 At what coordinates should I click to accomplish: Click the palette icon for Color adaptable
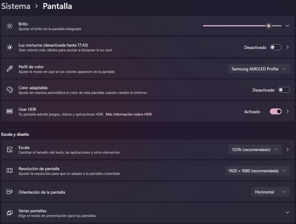[10, 90]
